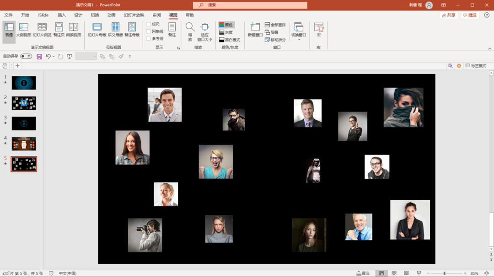The height and width of the screenshot is (277, 494).
Task: Switch to the Animations (动画) tab
Action: 111,15
